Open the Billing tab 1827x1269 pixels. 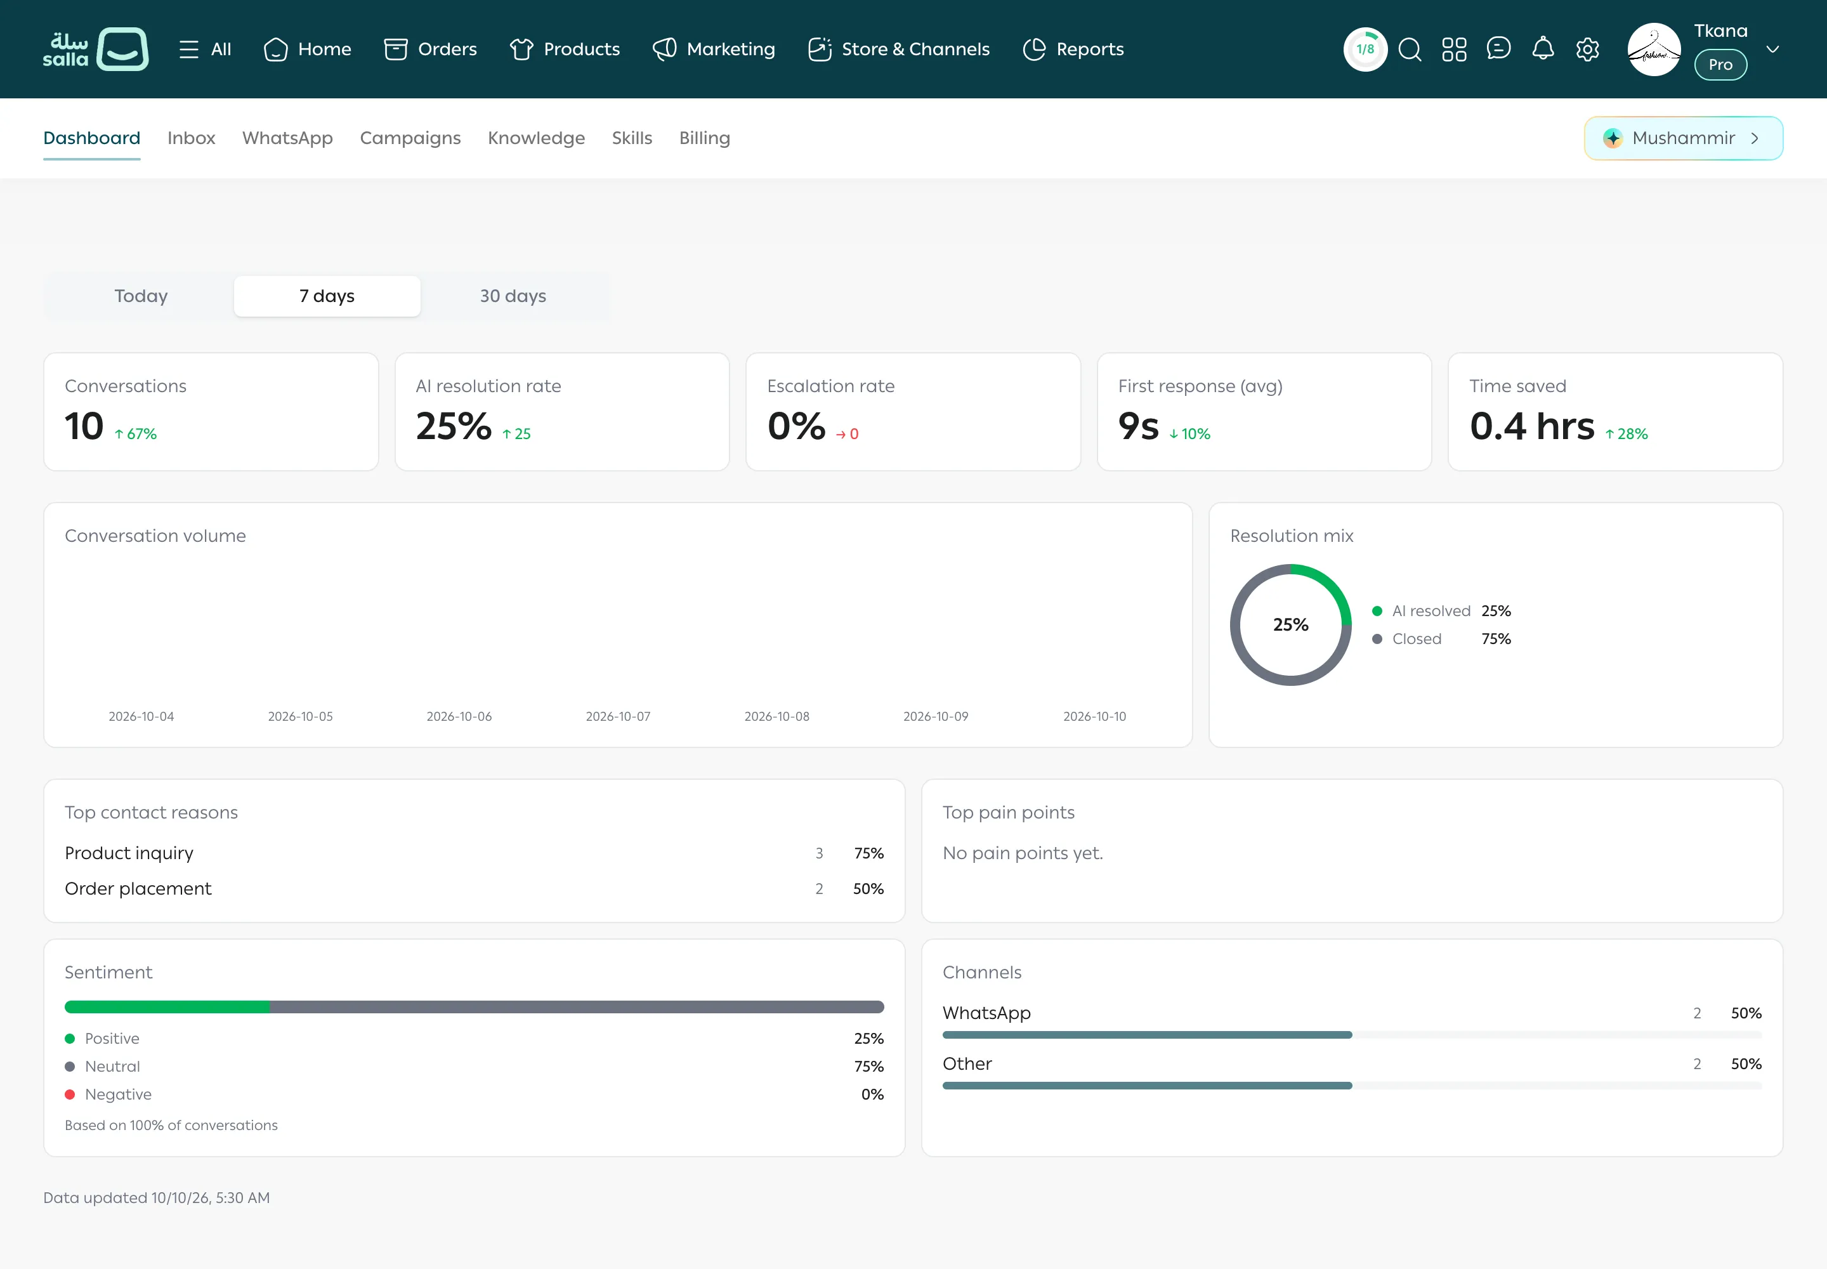[704, 138]
